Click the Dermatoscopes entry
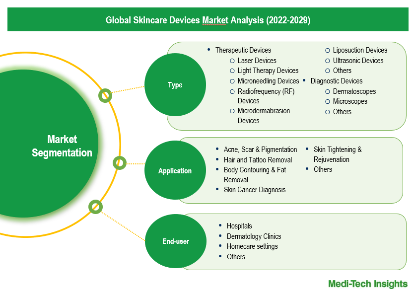This screenshot has width=414, height=295. click(354, 91)
